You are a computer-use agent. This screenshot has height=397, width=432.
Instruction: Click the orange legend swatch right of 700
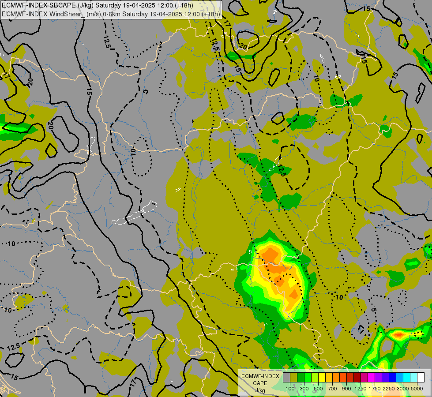click(x=336, y=377)
